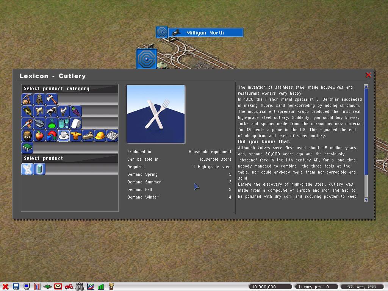
Task: Select the green chemical flask category
Action: [52, 124]
